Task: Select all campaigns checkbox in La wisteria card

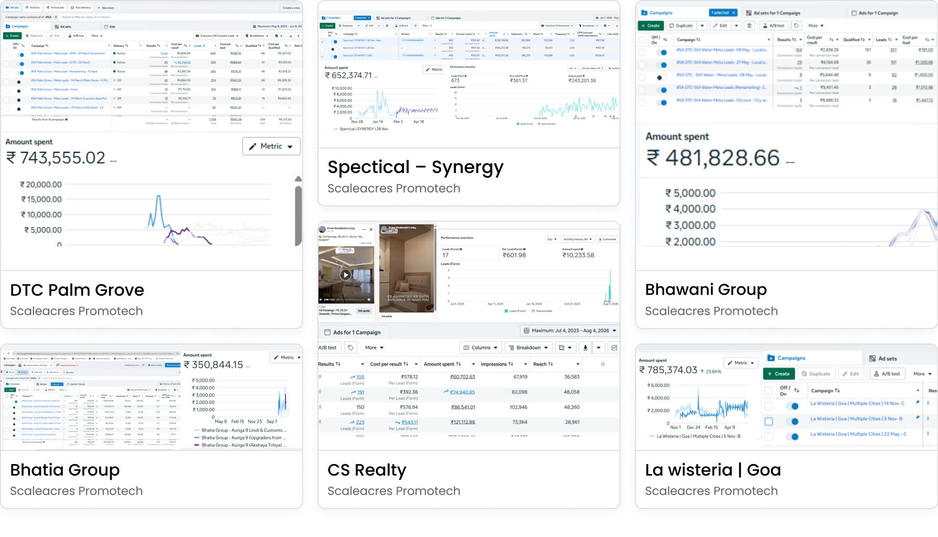Action: click(x=769, y=390)
